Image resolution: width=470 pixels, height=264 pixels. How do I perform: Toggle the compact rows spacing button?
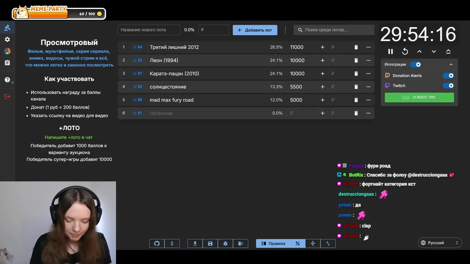coord(313,243)
